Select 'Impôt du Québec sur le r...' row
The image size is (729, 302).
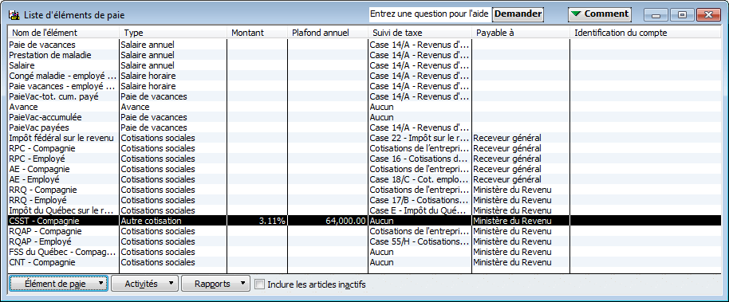[365, 210]
